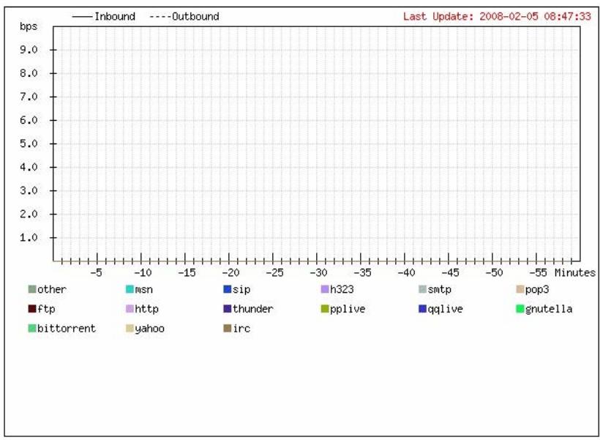Screen dimensions: 600x440
Task: Select the 'h323' protocol label
Action: (x=342, y=289)
